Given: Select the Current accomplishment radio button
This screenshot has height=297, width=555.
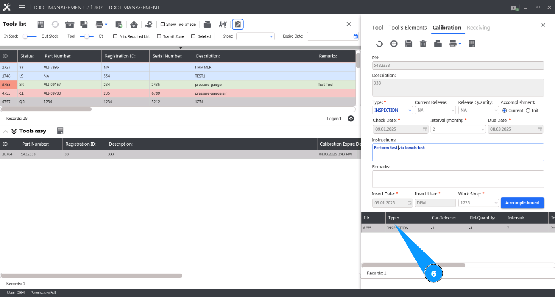Looking at the screenshot, I should tap(504, 110).
